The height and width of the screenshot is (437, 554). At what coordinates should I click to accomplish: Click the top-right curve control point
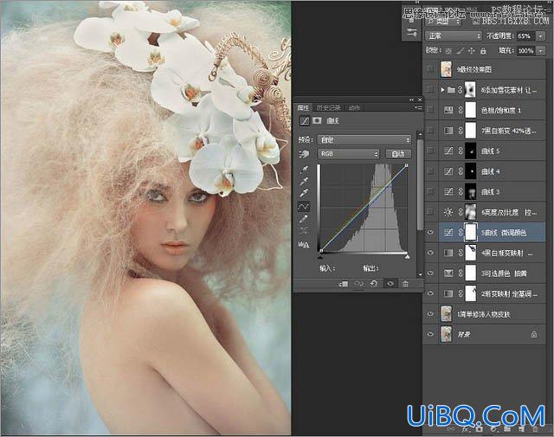(x=407, y=165)
